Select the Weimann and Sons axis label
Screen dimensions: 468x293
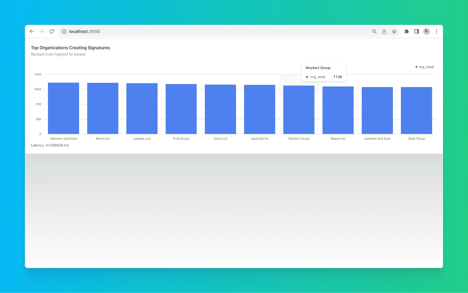(x=63, y=138)
